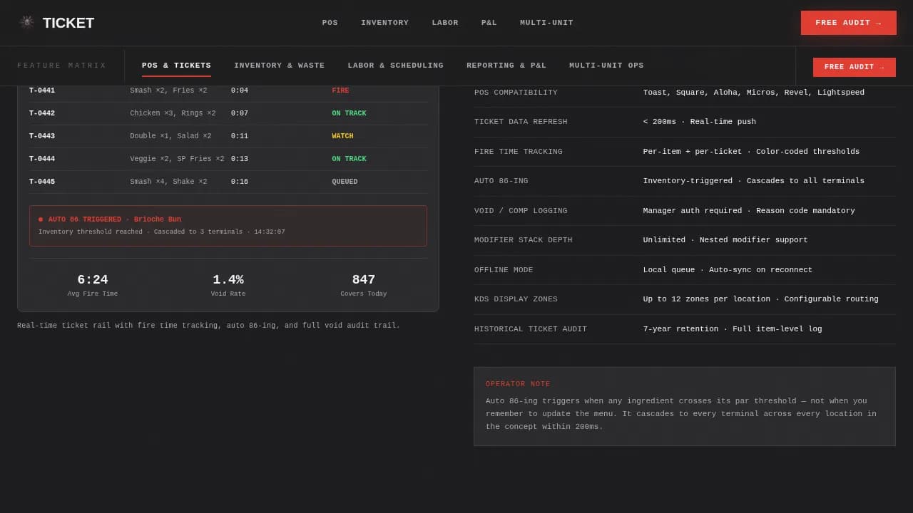Click the POS COMPATIBILITY row label

coord(516,93)
